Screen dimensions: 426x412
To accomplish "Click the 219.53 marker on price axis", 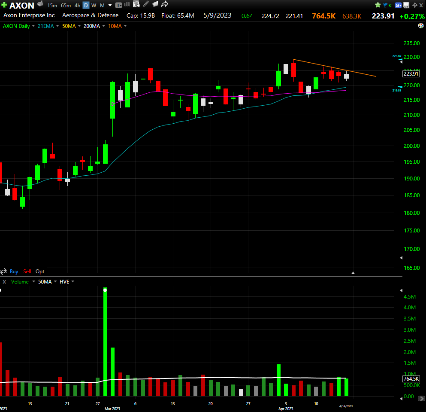I will 397,90.
